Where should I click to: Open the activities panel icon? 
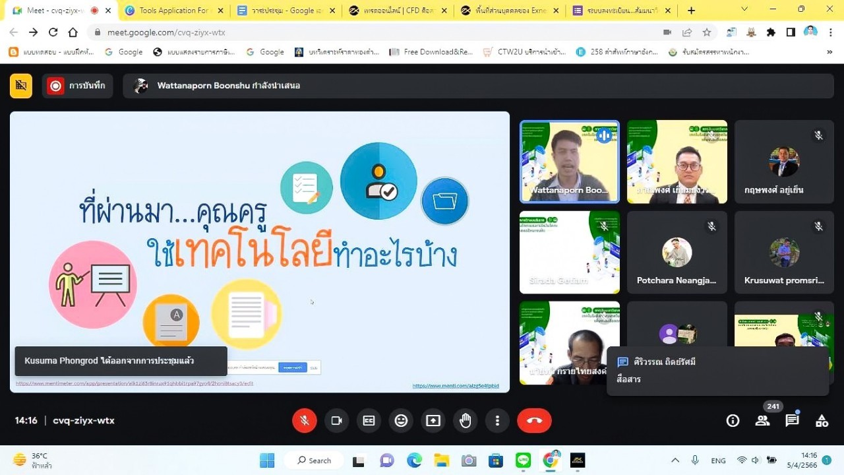coord(822,420)
